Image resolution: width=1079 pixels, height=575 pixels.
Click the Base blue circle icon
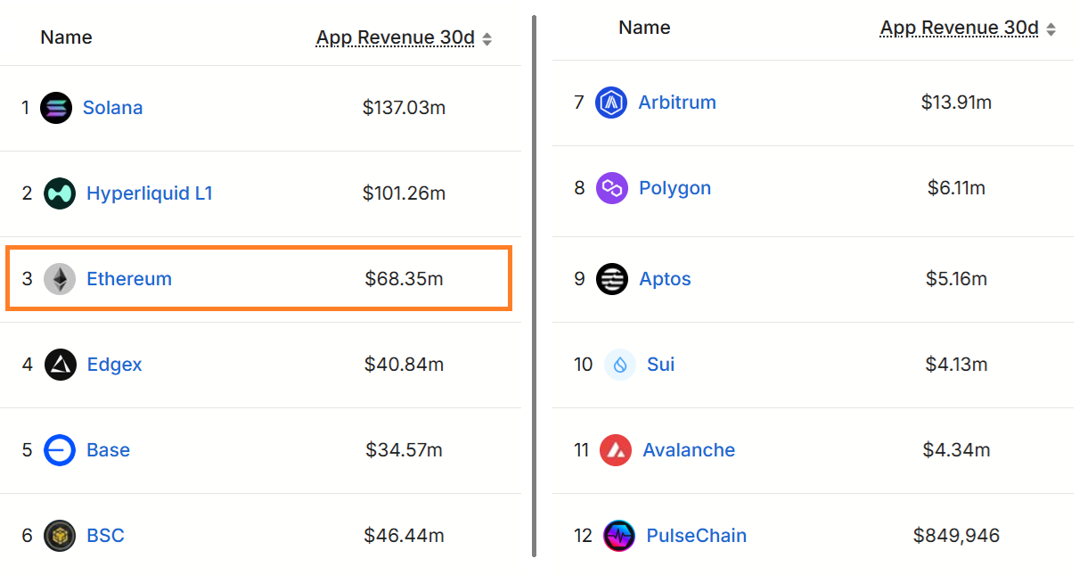[x=60, y=450]
